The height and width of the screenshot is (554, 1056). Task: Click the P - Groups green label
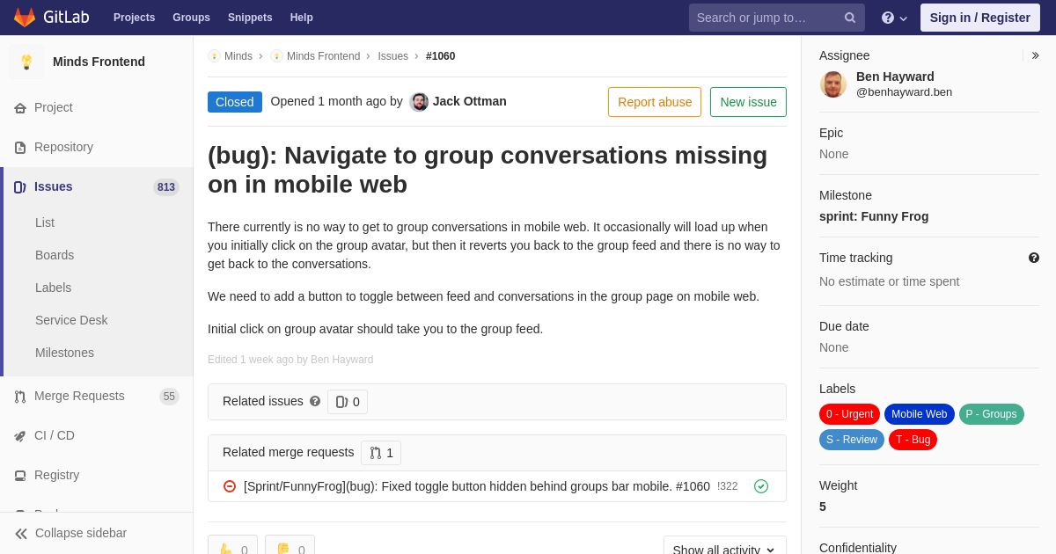[x=992, y=414]
